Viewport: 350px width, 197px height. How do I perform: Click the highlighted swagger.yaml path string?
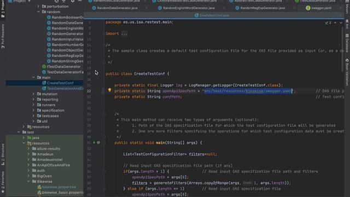click(x=248, y=91)
